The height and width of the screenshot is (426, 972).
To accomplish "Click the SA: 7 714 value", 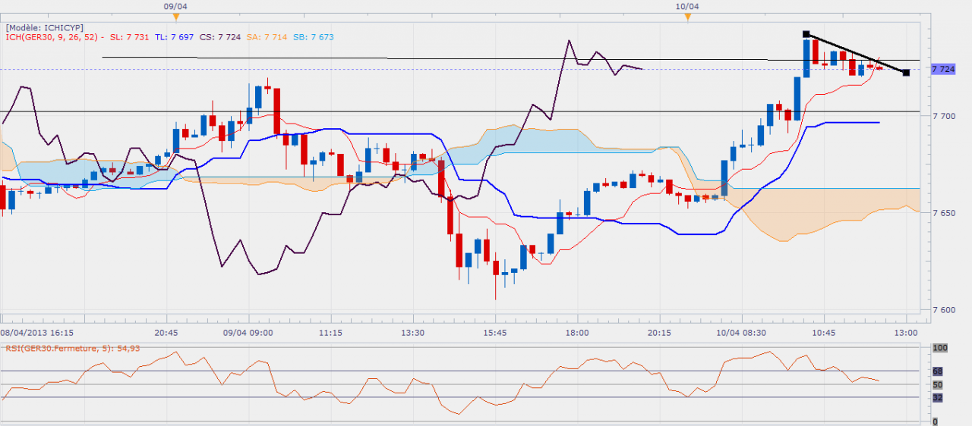I will point(265,36).
